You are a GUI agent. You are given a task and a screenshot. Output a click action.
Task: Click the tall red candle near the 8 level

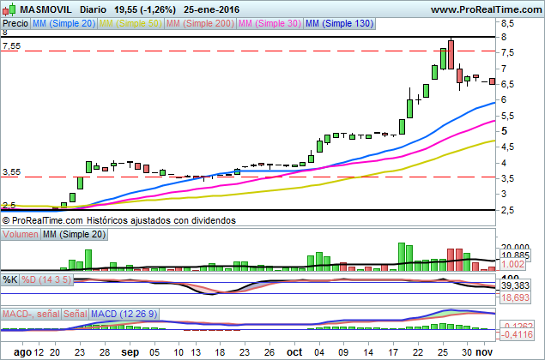(451, 55)
